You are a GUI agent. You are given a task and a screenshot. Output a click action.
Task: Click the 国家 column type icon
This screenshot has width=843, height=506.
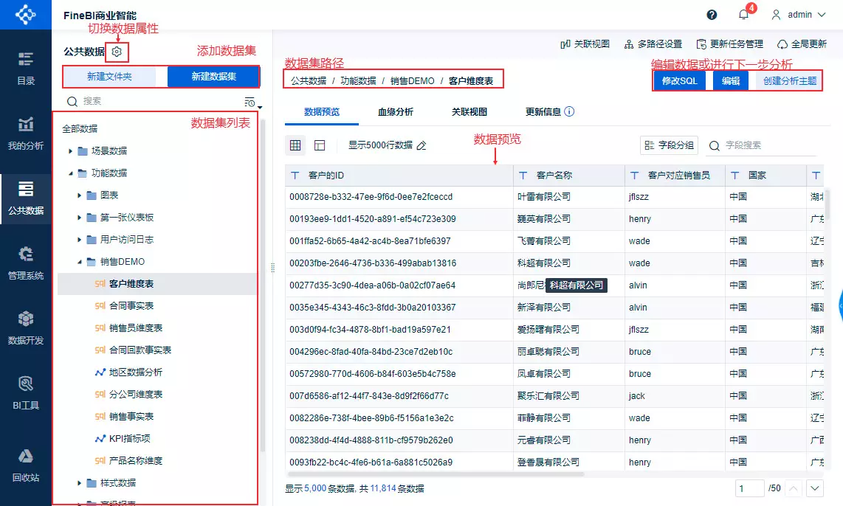point(735,176)
